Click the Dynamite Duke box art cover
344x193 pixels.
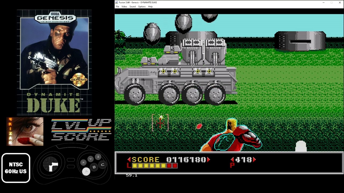point(54,62)
